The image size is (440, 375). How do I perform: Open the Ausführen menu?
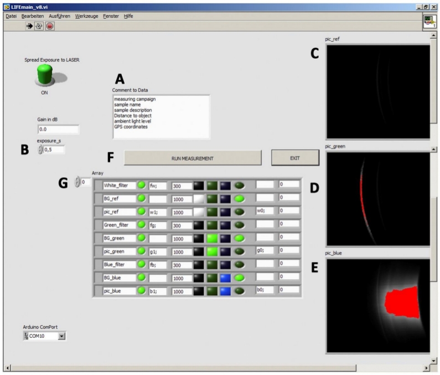[x=59, y=16]
